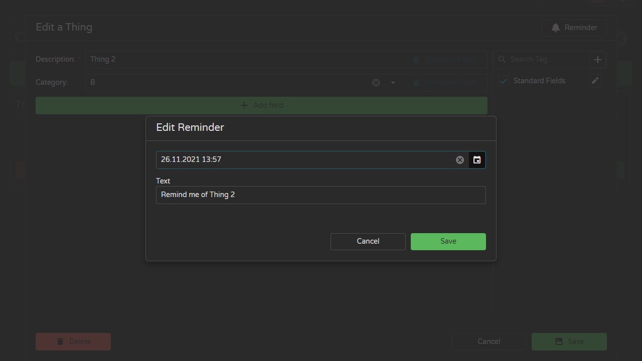Viewport: 642px width, 361px height.
Task: Click the Description field with Thing 2
Action: (246, 60)
